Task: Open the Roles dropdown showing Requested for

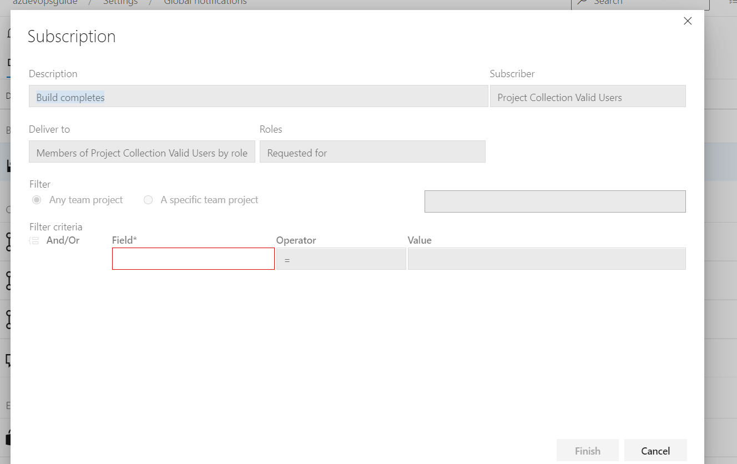Action: (372, 152)
